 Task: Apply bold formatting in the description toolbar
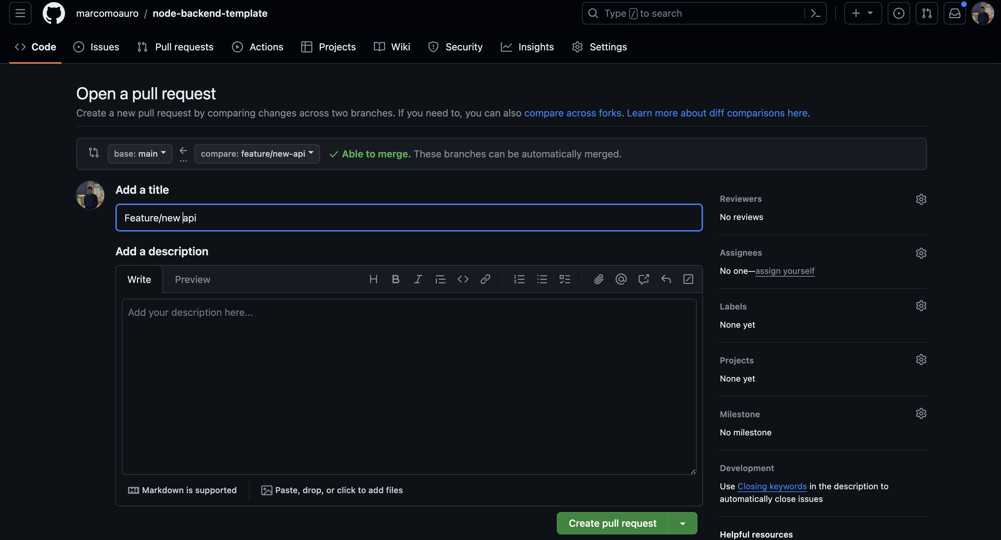coord(396,279)
